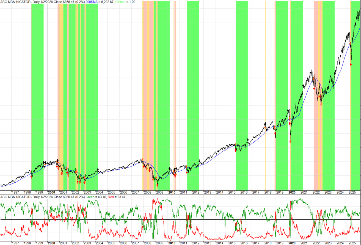The width and height of the screenshot is (361, 245).
Task: Click the black sell arrow at the 2000 peak
Action: point(58,161)
